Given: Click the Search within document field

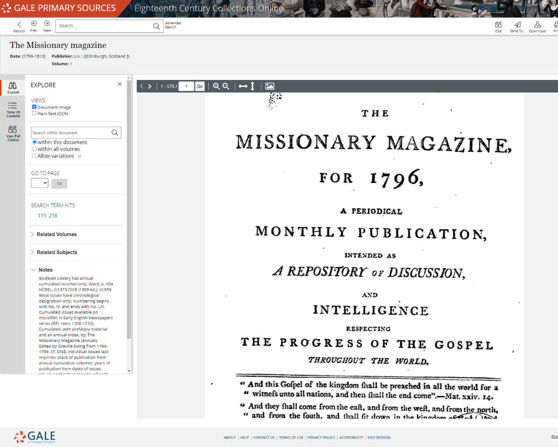Looking at the screenshot, I should tap(70, 132).
